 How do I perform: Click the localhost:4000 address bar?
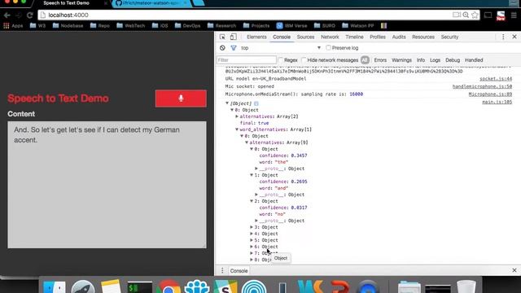pyautogui.click(x=246, y=15)
